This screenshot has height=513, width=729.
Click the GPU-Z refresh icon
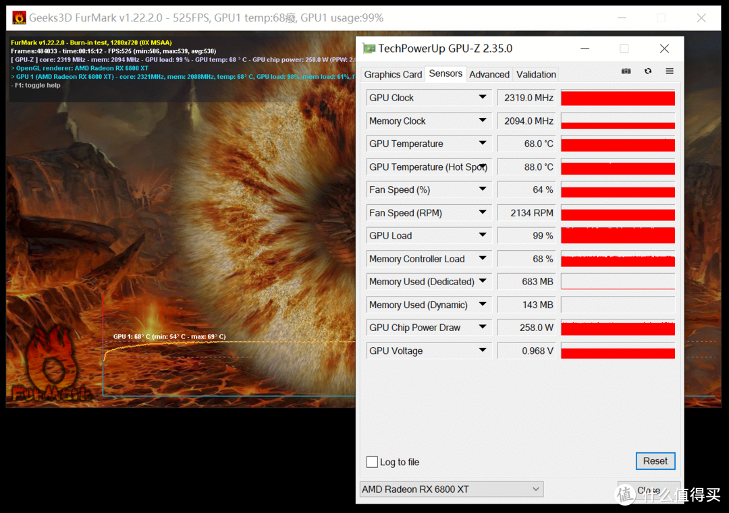click(647, 71)
